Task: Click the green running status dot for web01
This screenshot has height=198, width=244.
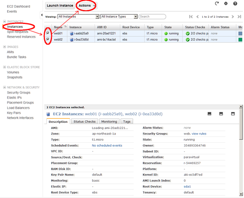Action: [166, 34]
